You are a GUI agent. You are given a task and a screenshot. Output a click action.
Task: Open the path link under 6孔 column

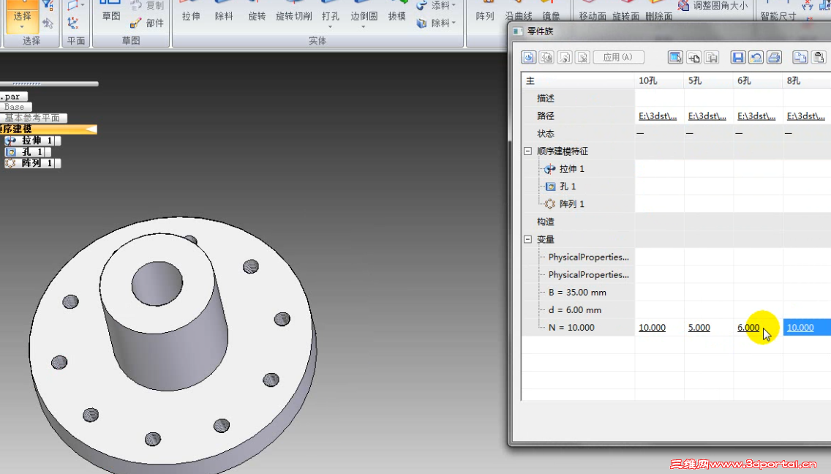[x=756, y=116]
